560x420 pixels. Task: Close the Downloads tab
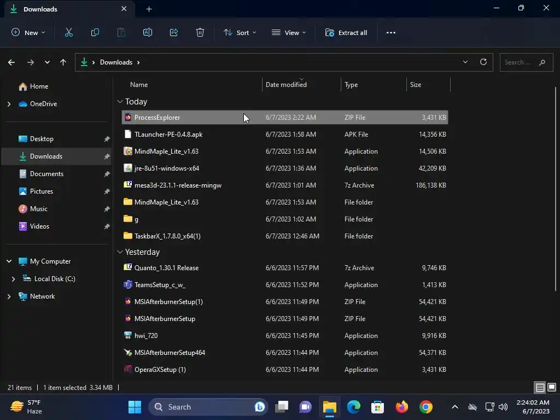coord(124,9)
